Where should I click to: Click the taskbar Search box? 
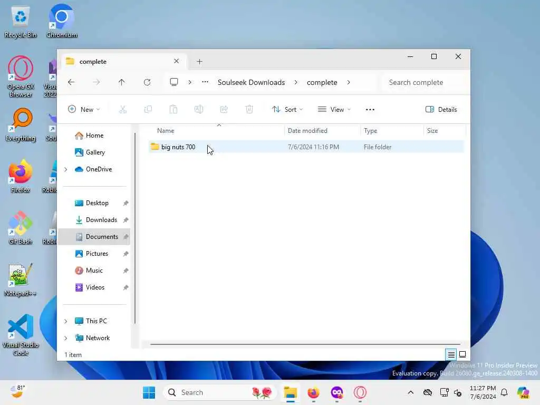(220, 392)
